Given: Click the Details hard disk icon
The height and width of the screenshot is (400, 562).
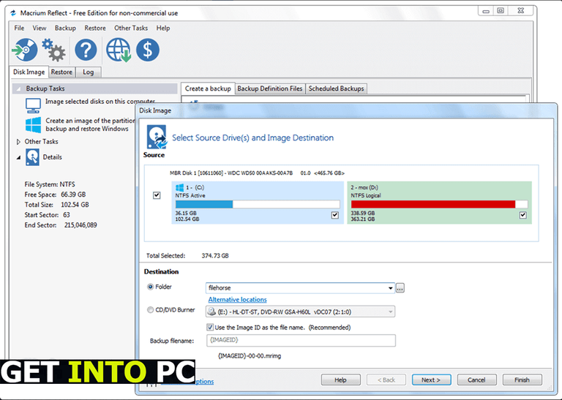Looking at the screenshot, I should [32, 157].
